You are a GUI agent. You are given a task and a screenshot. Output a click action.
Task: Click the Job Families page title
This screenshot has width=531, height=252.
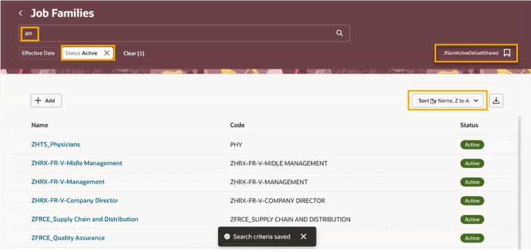[x=62, y=13]
